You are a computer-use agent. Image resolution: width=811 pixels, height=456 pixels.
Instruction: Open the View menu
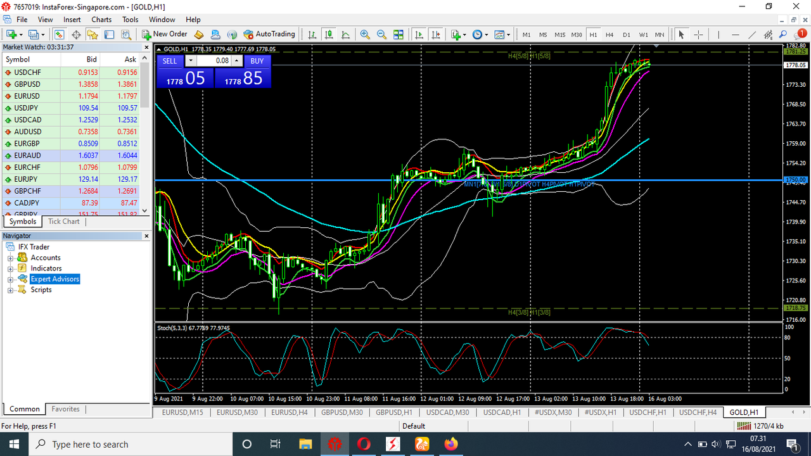click(x=45, y=20)
